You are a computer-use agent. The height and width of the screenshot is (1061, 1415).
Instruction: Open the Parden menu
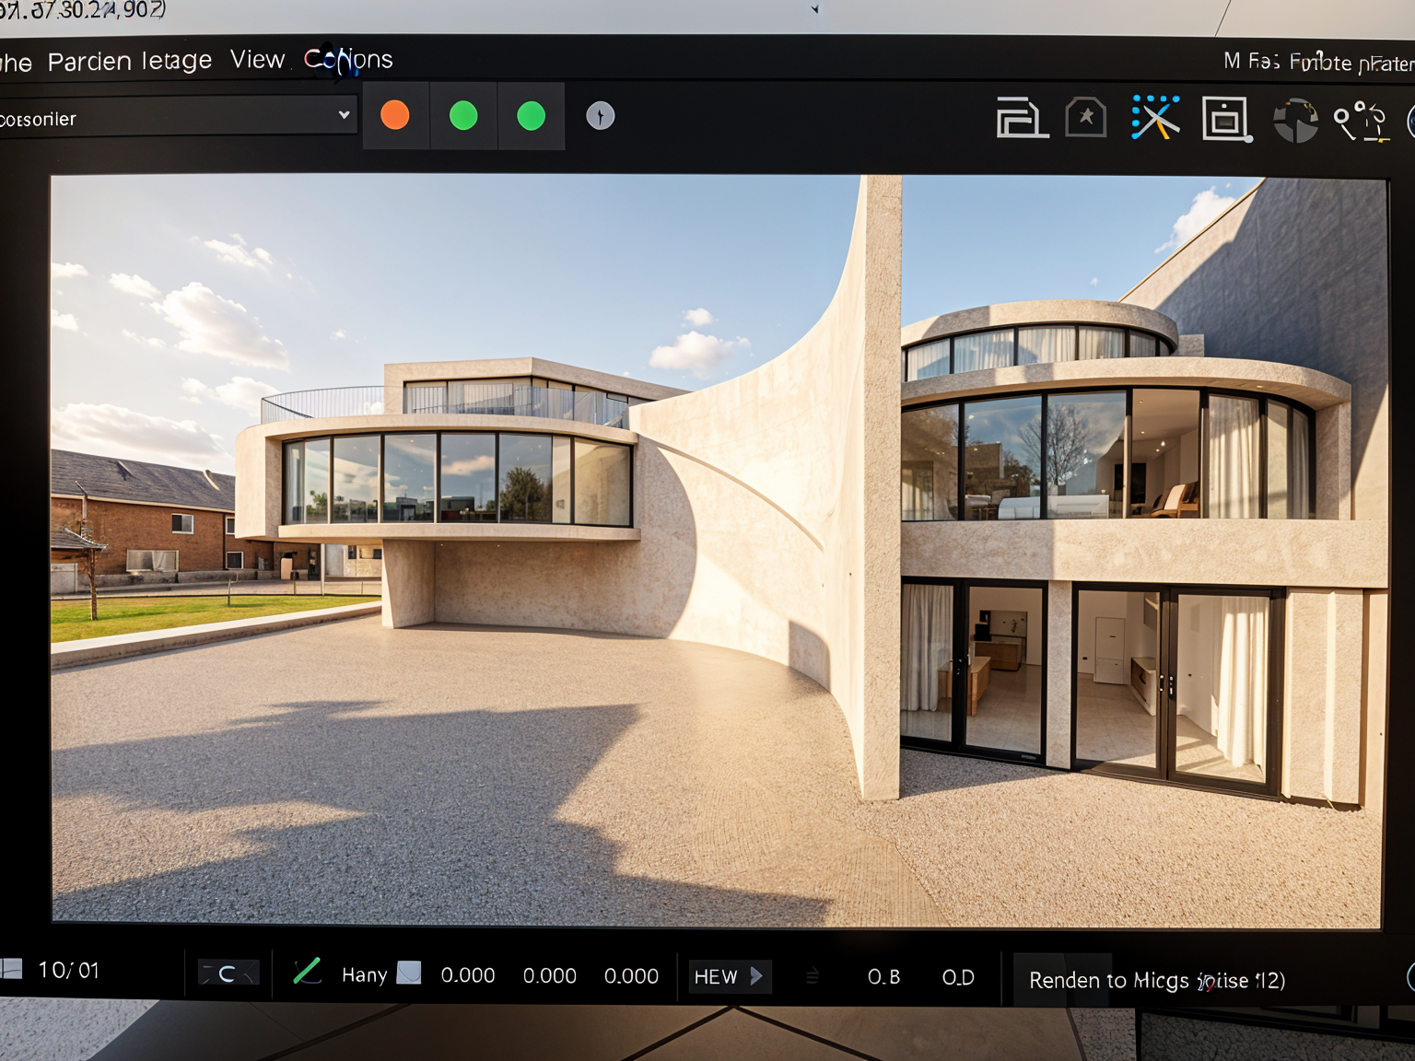[89, 62]
